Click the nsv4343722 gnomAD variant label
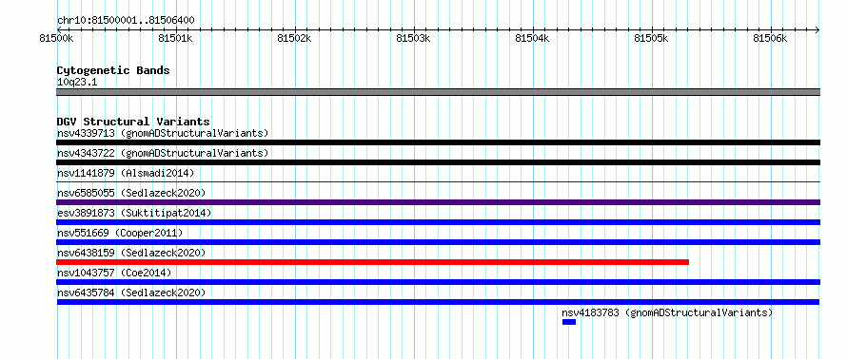 163,153
